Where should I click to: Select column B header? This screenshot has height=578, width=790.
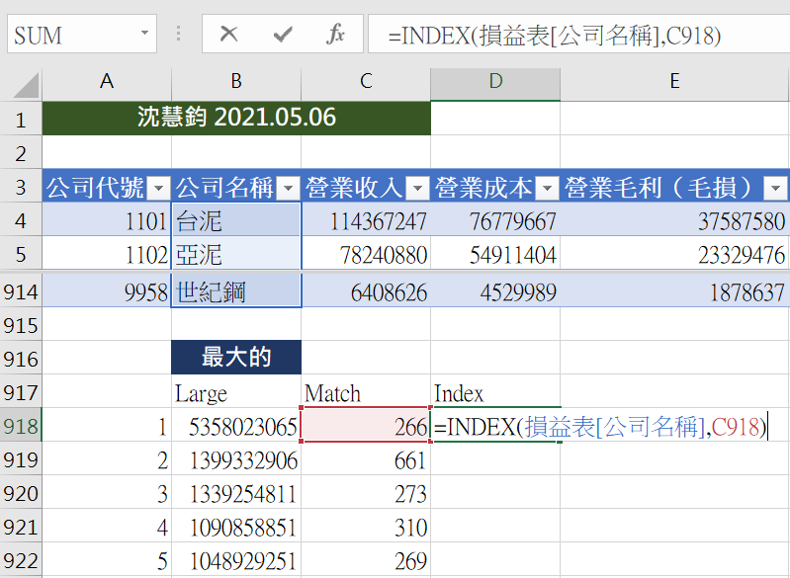coord(236,83)
